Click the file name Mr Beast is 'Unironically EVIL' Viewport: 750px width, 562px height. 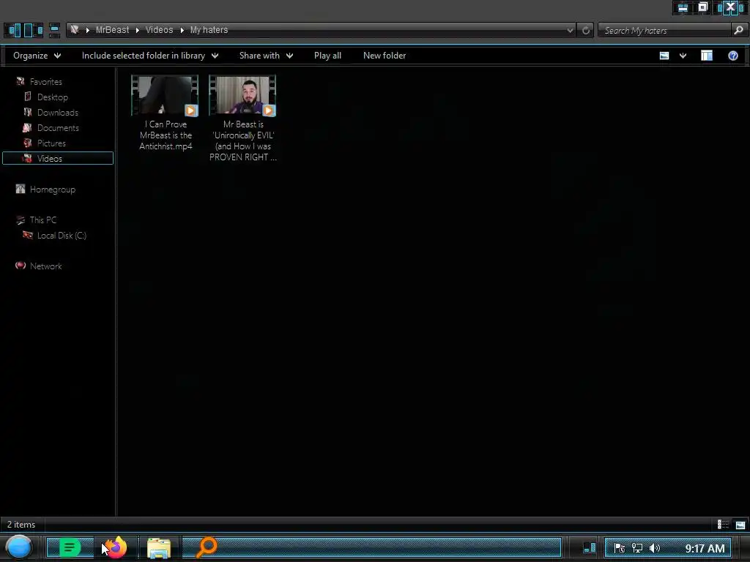(243, 140)
